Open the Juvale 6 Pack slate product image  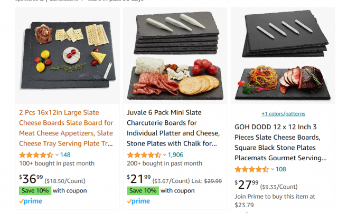(x=175, y=55)
